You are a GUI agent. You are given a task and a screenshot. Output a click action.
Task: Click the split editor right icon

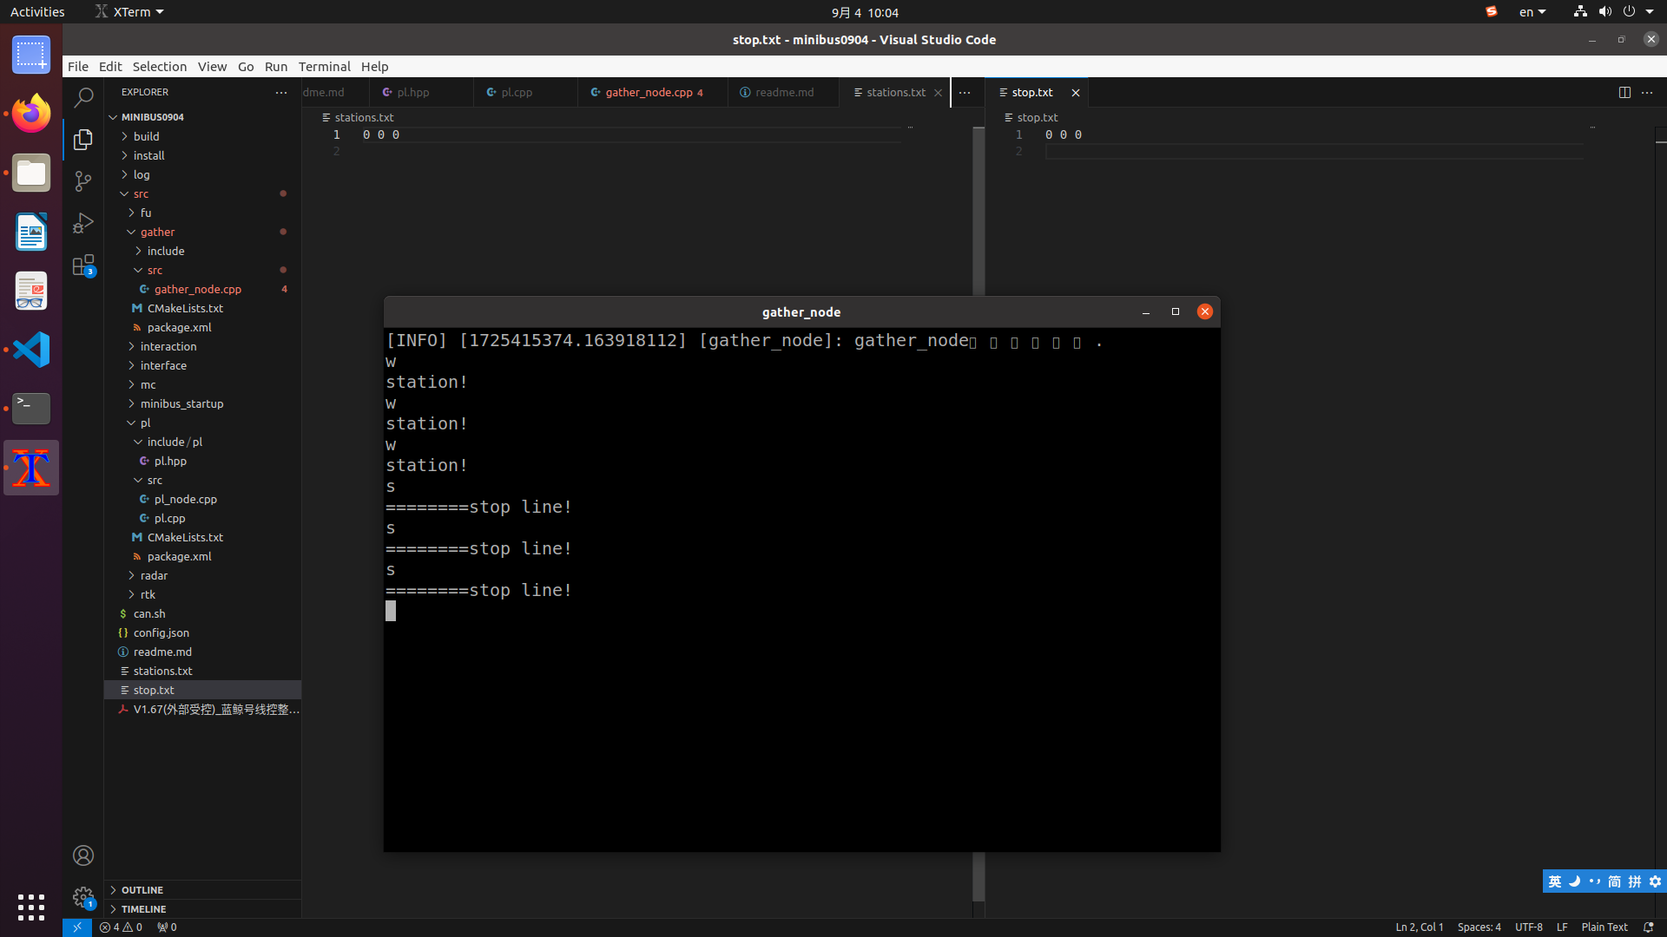(x=1624, y=92)
